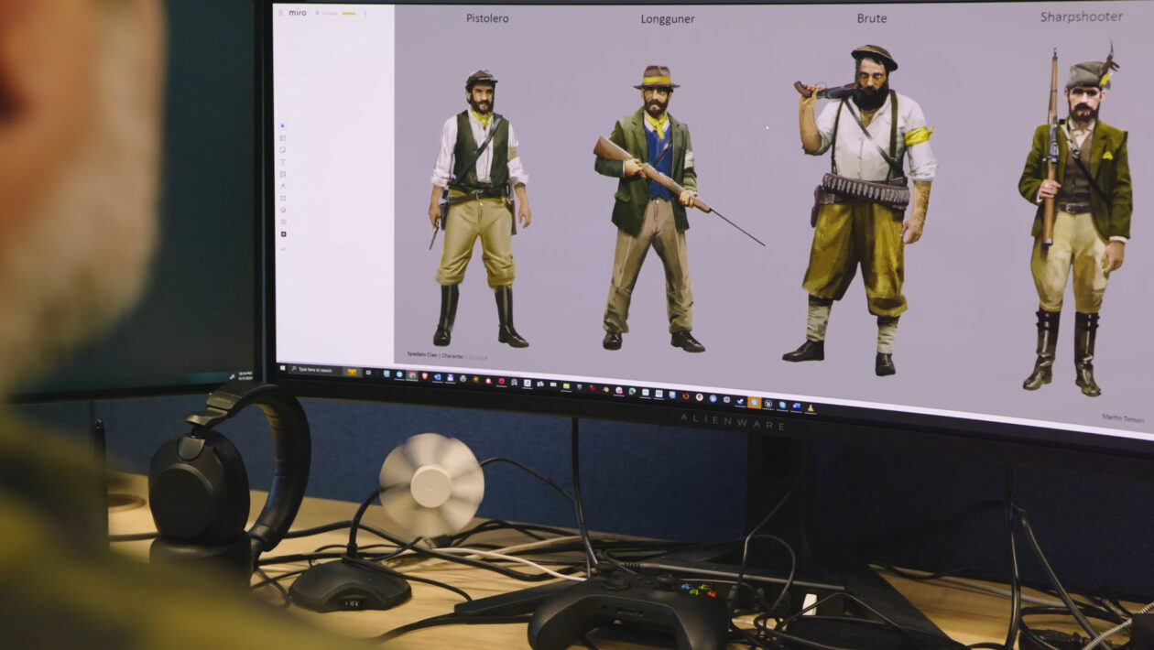Select the Pen tool in Miro toolbar
This screenshot has width=1154, height=650.
[283, 186]
